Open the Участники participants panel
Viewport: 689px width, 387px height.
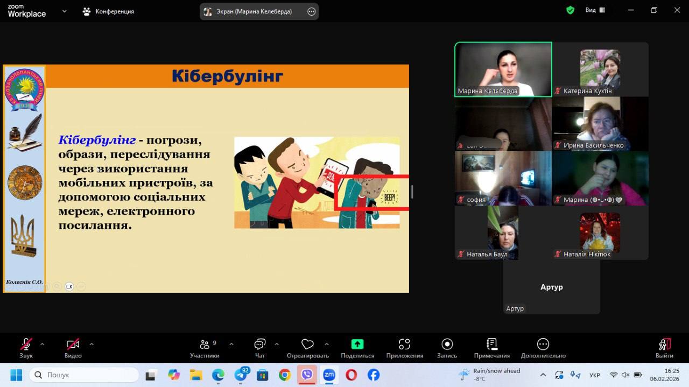[205, 345]
